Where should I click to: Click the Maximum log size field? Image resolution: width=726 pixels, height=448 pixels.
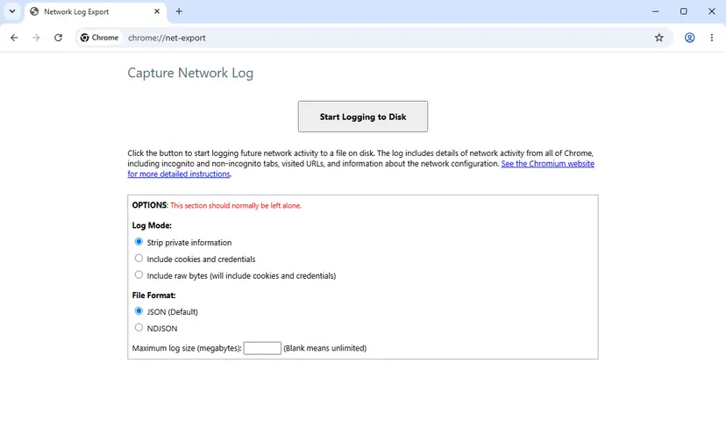[262, 348]
